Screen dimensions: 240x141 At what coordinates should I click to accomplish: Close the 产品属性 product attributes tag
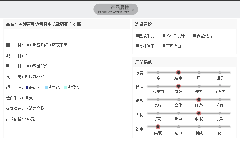pyautogui.click(x=133, y=10)
